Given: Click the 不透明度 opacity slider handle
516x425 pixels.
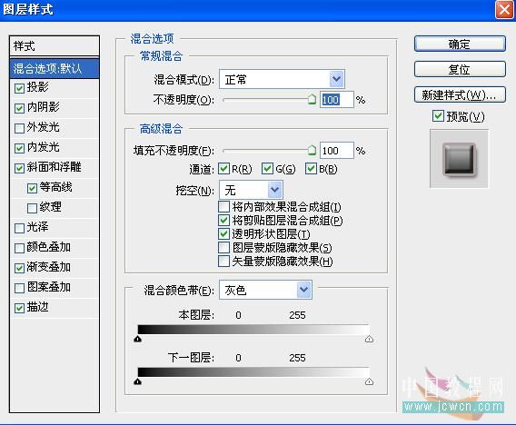Looking at the screenshot, I should click(x=312, y=99).
